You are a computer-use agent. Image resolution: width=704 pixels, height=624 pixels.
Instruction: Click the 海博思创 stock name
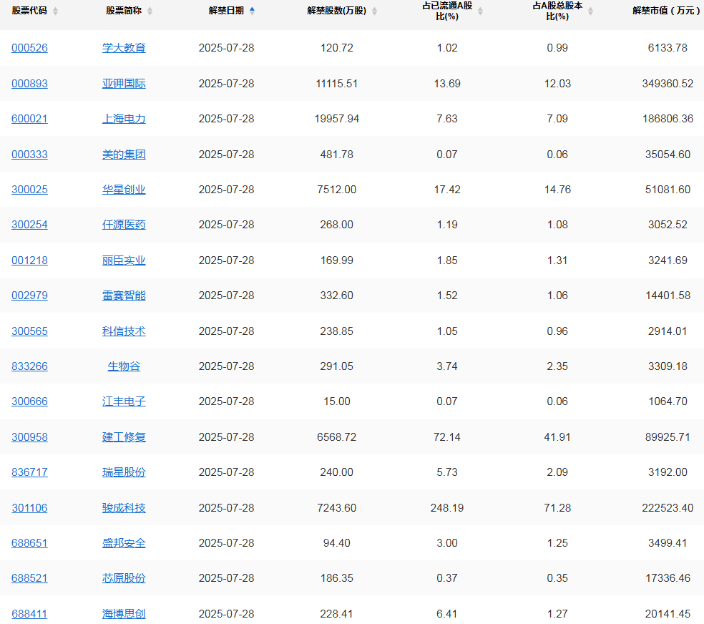click(x=124, y=613)
